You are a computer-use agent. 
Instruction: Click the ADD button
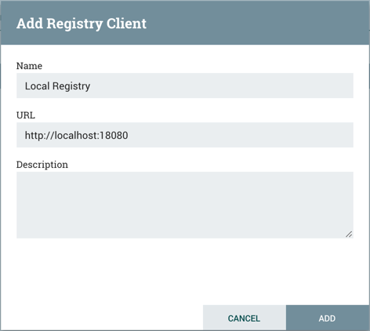pyautogui.click(x=328, y=318)
